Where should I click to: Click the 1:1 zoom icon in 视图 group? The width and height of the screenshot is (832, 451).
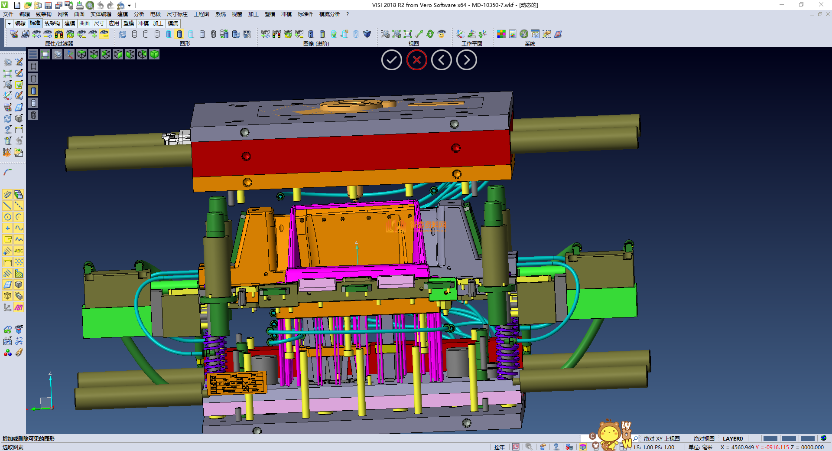(x=408, y=34)
